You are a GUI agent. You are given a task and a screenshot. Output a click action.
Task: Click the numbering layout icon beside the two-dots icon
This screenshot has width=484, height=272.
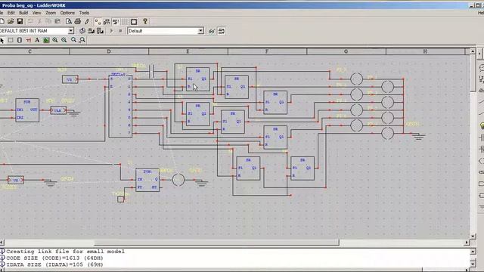tap(107, 22)
